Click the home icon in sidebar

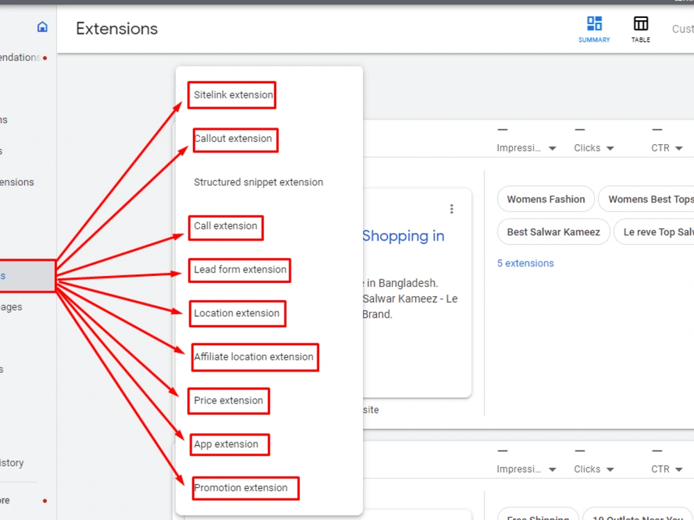(42, 27)
